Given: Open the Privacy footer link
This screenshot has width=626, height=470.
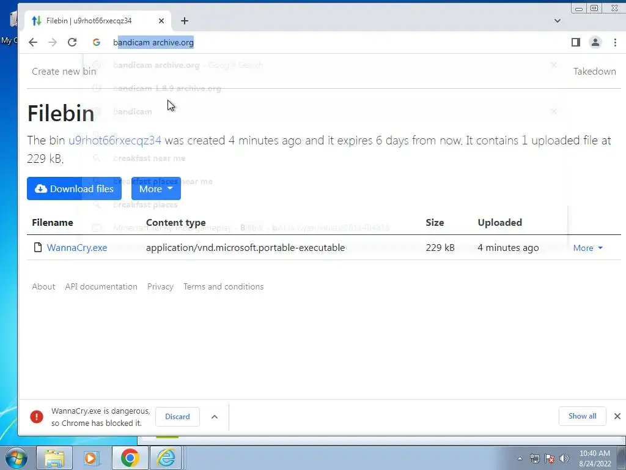Looking at the screenshot, I should pyautogui.click(x=160, y=286).
